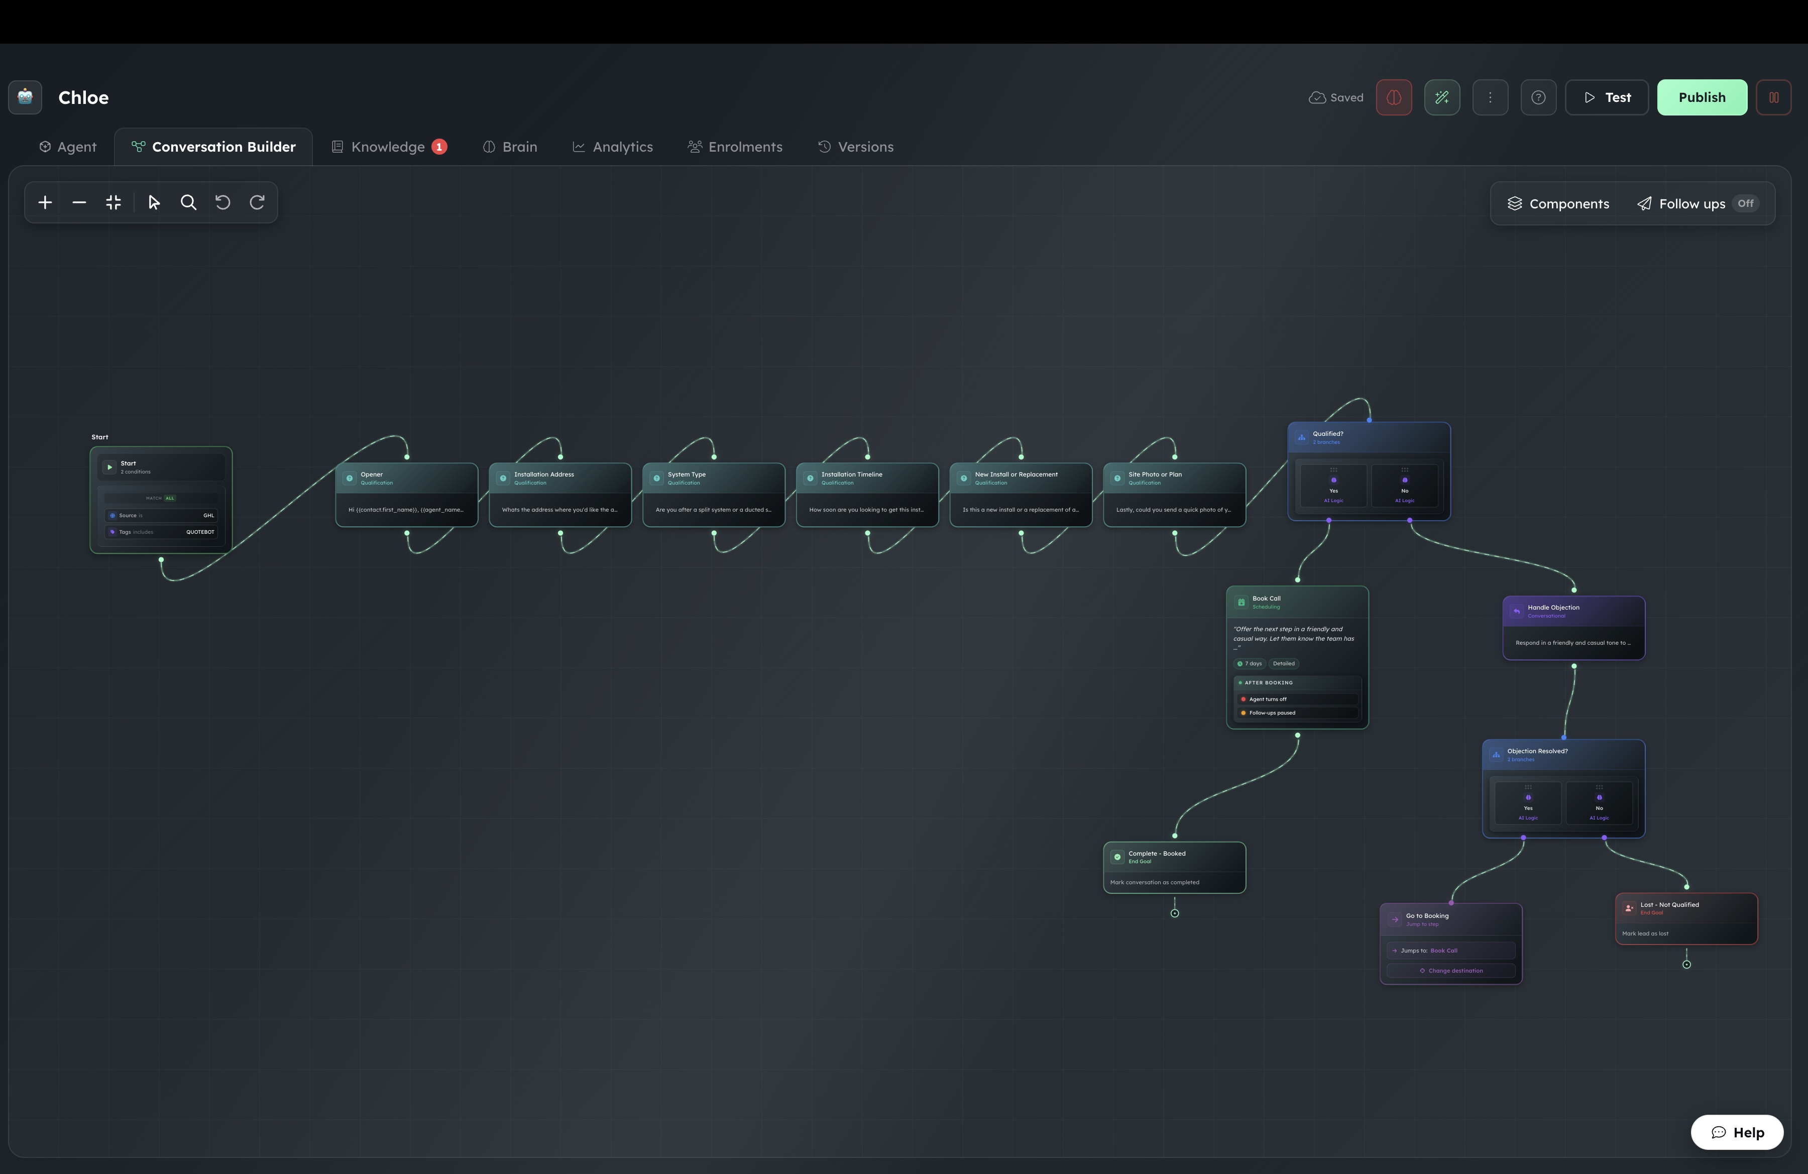Select the pointer selection tool
Viewport: 1808px width, 1174px height.
[154, 203]
